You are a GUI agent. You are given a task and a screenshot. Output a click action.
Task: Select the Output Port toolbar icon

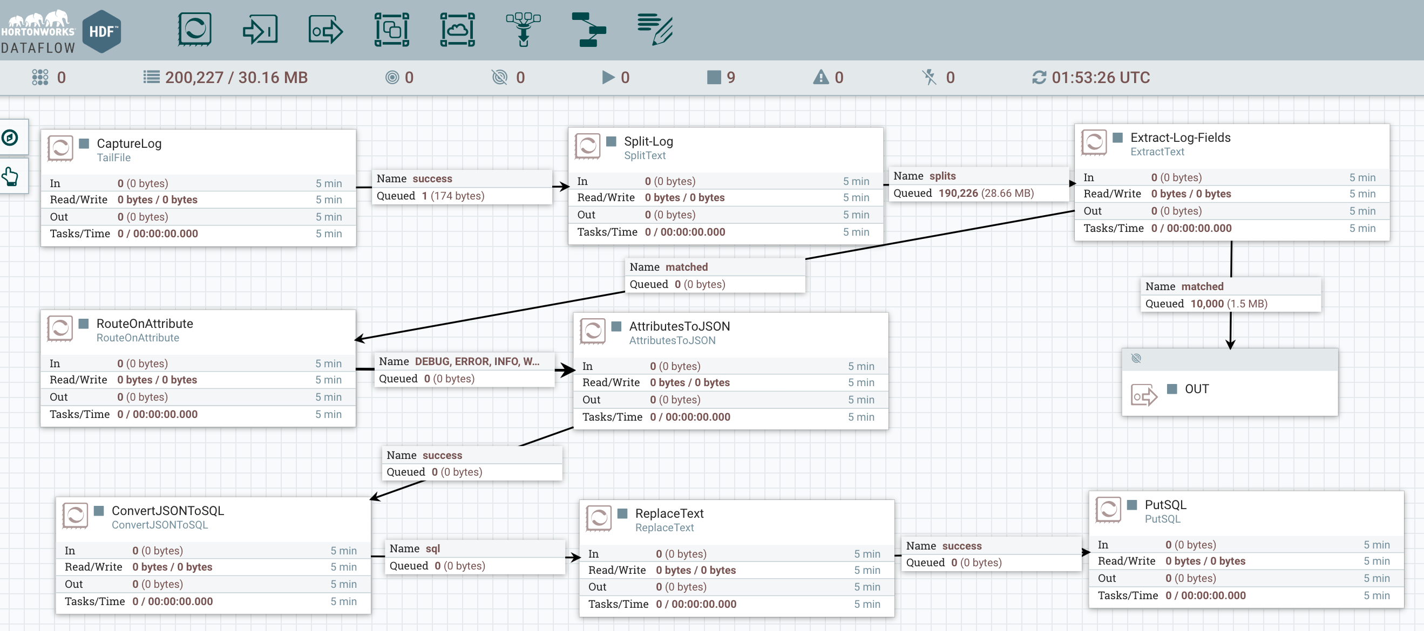click(326, 30)
